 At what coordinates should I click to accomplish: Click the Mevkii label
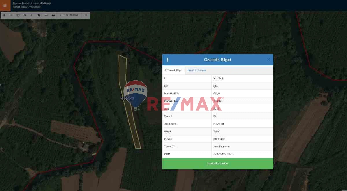[168, 139]
